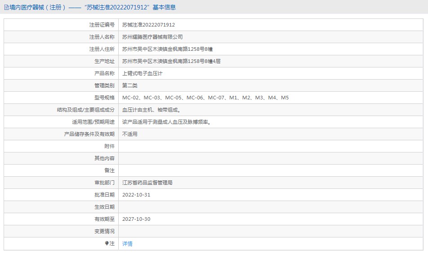This screenshot has height=255, width=428.
Task: Click the 附件 label
Action: coord(109,146)
